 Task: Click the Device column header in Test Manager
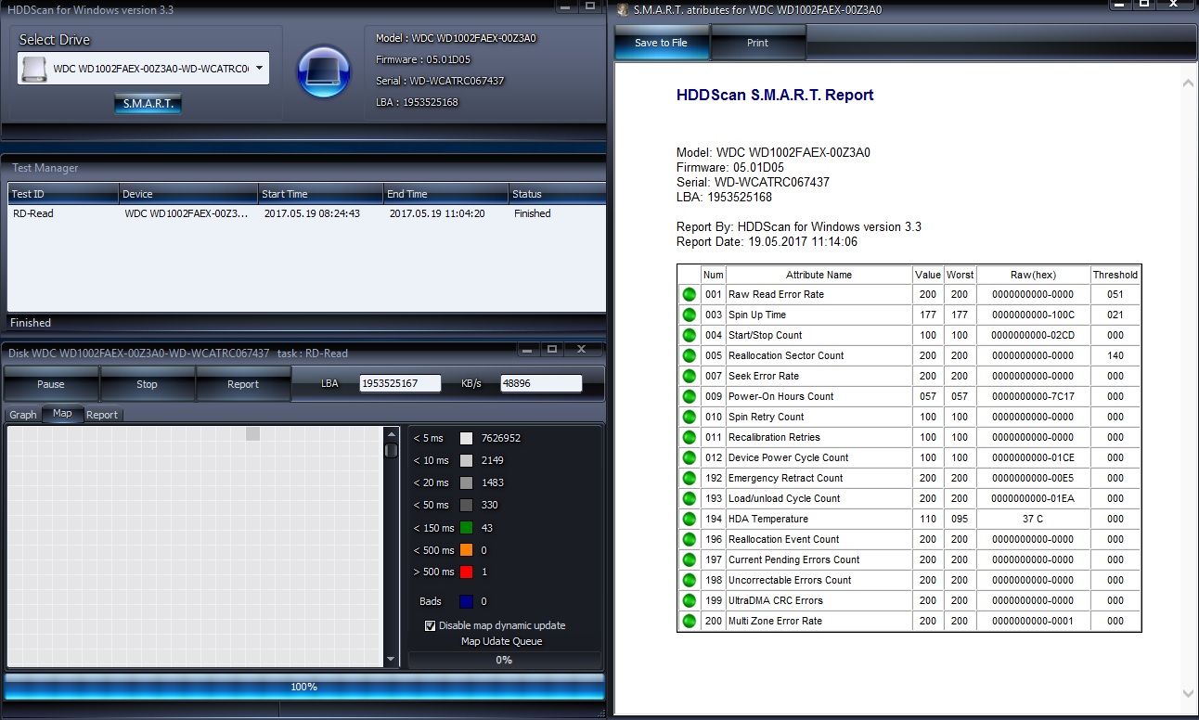188,194
